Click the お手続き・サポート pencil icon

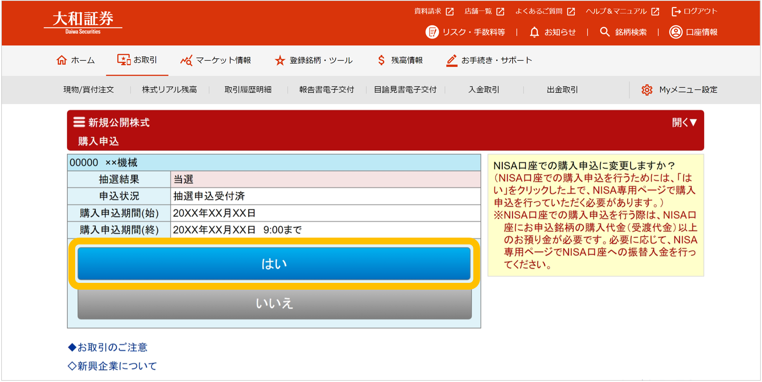point(452,61)
